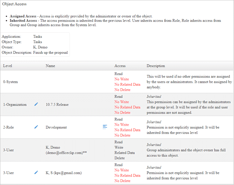Click the 2-Role level cell
Viewport: 234px width, 185px height.
tap(8, 127)
